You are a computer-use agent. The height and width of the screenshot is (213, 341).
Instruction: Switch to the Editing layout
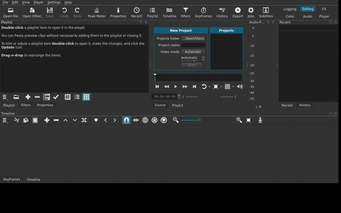click(x=307, y=9)
